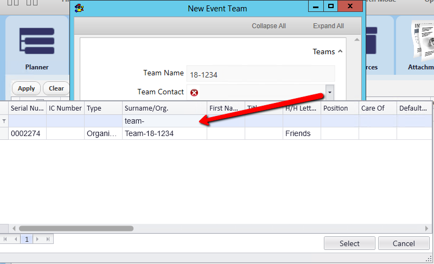Viewport: 434px width, 264px height.
Task: Go to the previous page in pager
Action: 16,239
